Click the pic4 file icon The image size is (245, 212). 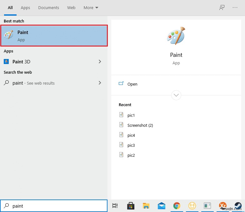[121, 135]
